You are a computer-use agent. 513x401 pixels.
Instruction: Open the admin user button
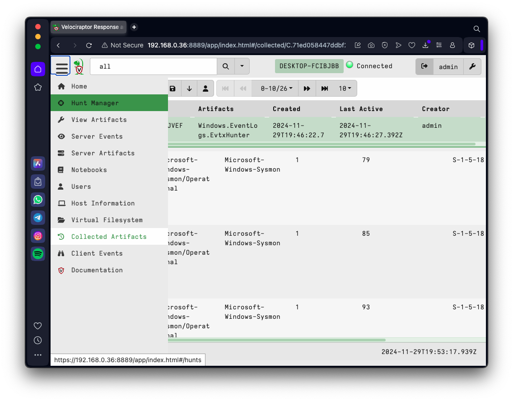click(448, 67)
